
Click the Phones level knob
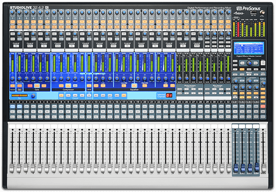pyautogui.click(x=249, y=87)
